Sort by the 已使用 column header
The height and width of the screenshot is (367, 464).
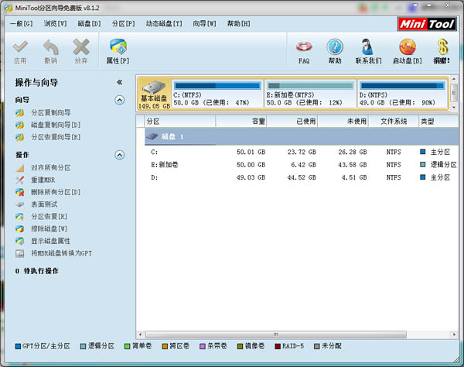point(292,122)
